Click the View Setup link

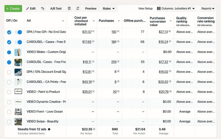(145, 8)
